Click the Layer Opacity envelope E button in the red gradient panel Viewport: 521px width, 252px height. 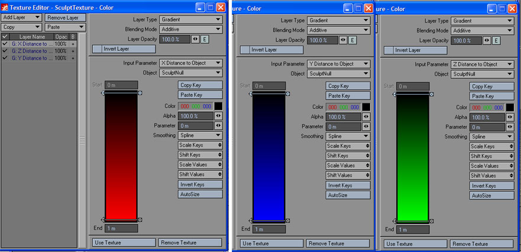(x=205, y=40)
